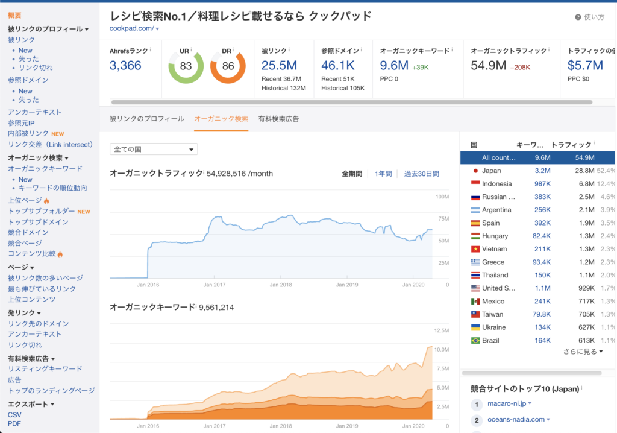Click the Brazil flag icon
This screenshot has height=433, width=617.
tap(475, 340)
